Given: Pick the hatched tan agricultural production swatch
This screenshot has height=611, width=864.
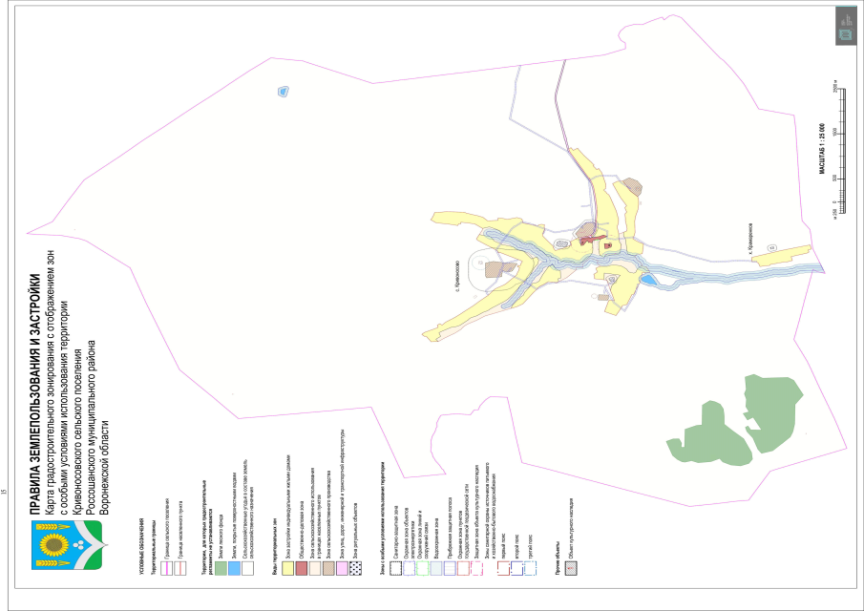Looking at the screenshot, I should click(x=328, y=568).
